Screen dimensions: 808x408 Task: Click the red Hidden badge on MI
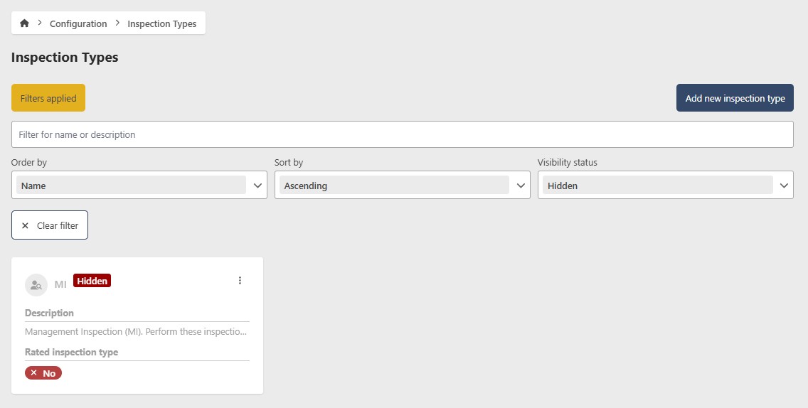click(x=92, y=281)
